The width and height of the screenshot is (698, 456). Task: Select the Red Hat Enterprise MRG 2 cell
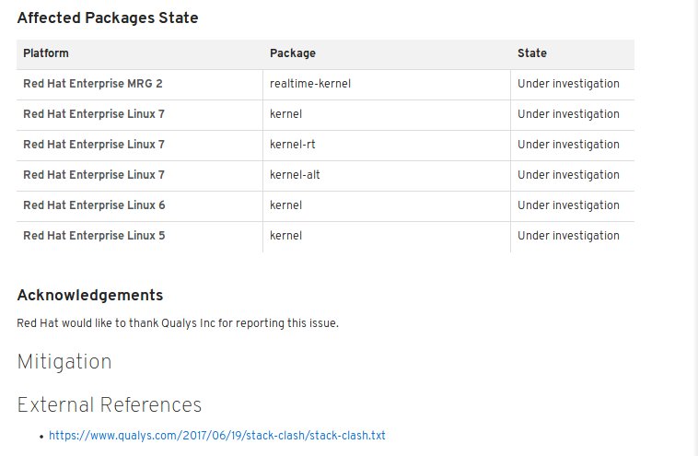pyautogui.click(x=92, y=84)
